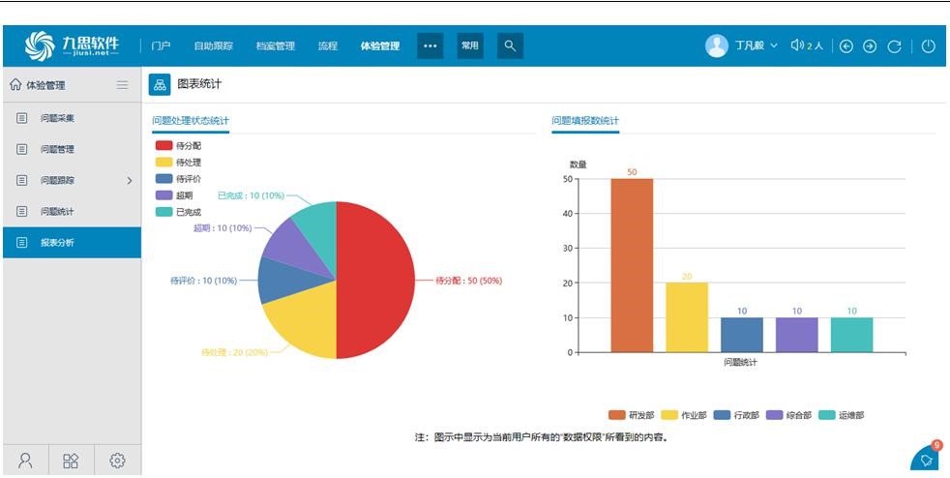Click the power logout icon
The height and width of the screenshot is (478, 950).
[x=928, y=45]
